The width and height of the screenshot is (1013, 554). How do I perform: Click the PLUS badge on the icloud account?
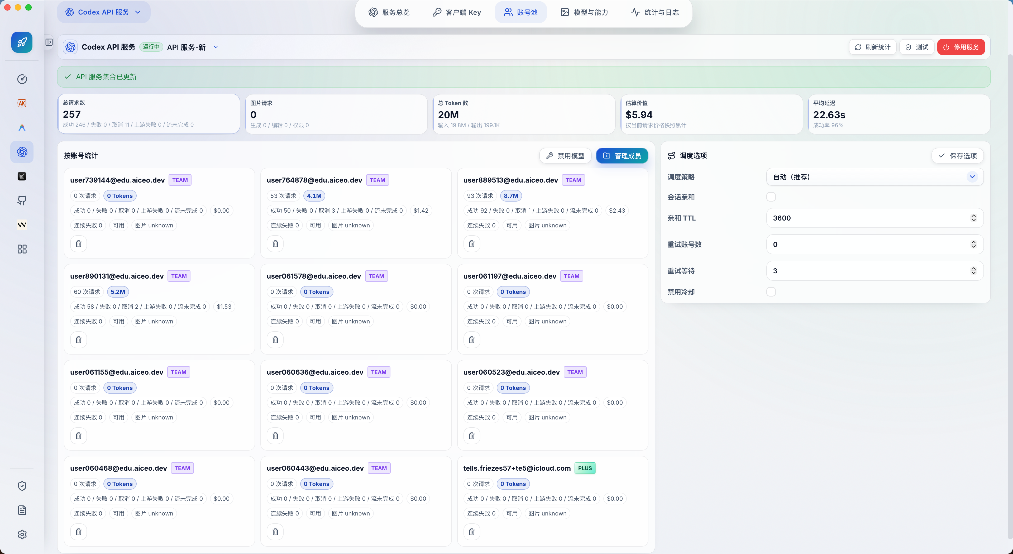pos(585,468)
